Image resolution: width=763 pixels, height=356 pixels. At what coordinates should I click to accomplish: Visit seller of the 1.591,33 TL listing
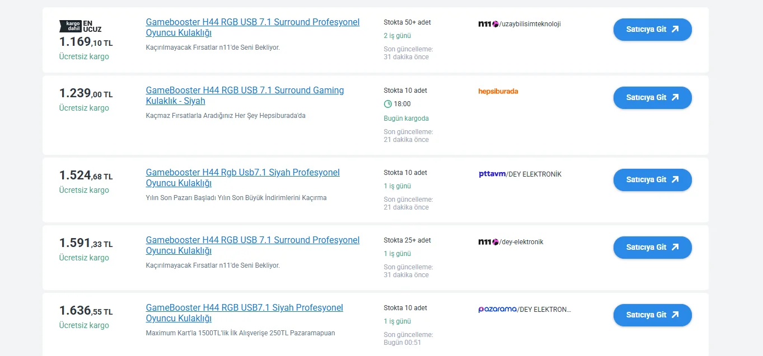point(652,248)
